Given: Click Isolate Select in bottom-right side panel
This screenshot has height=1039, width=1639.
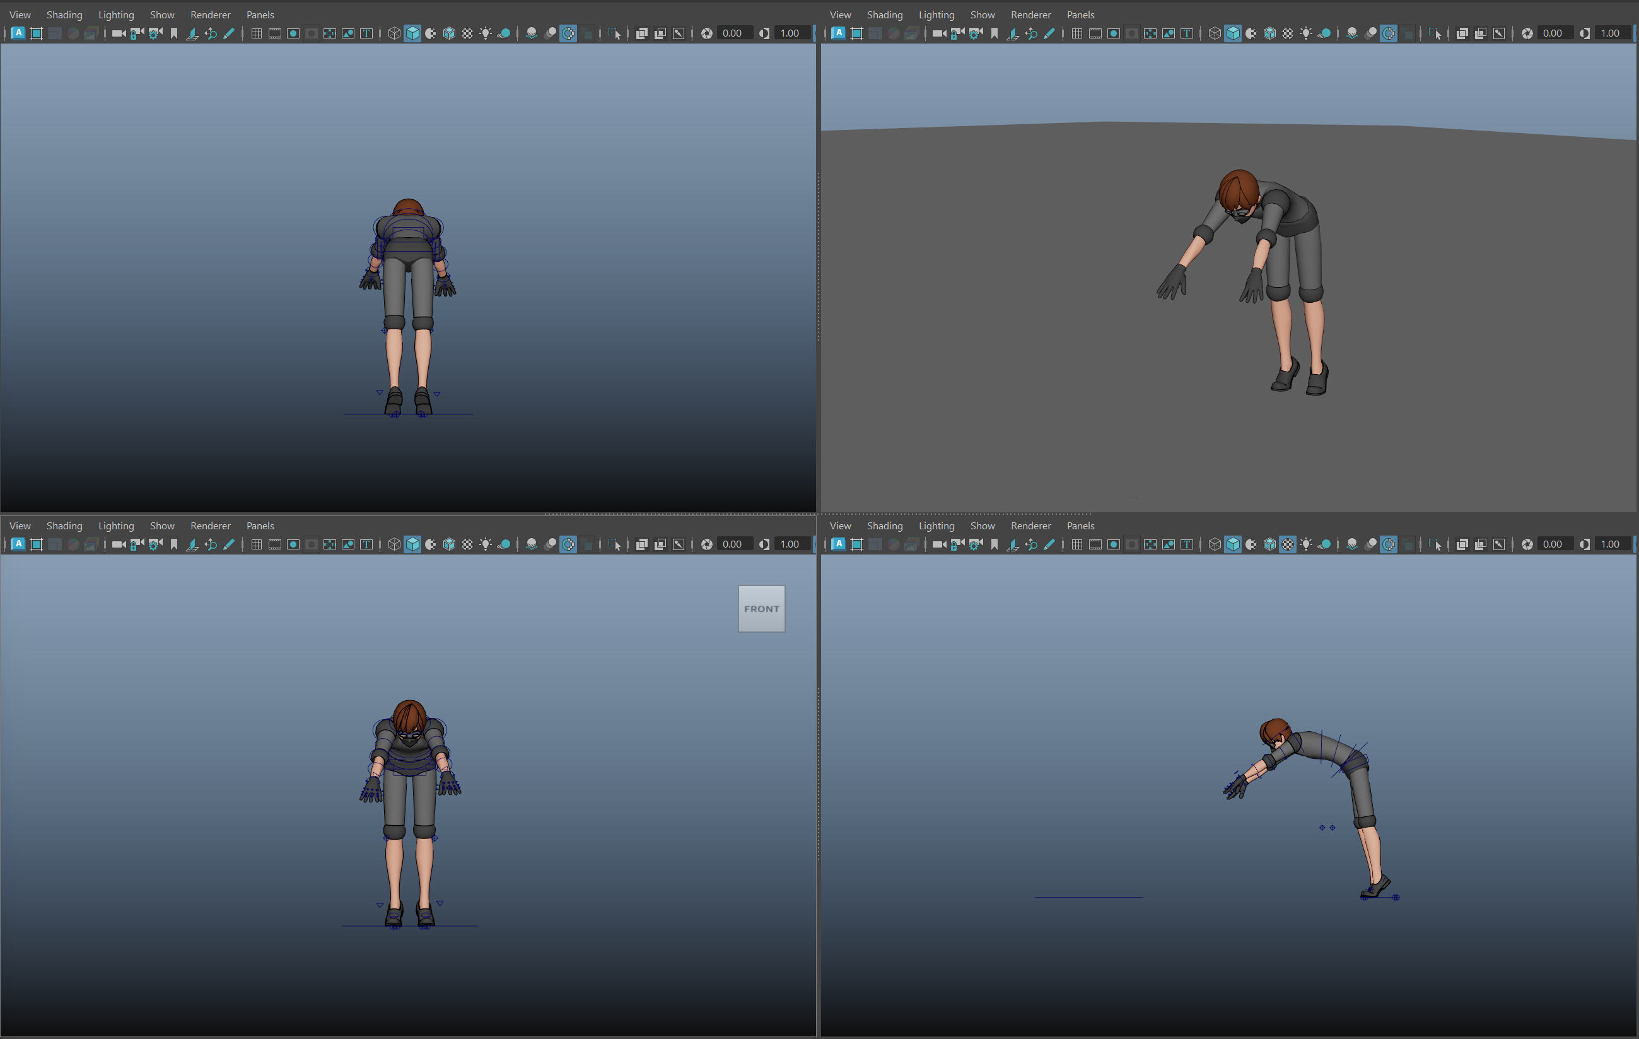Looking at the screenshot, I should 1435,544.
